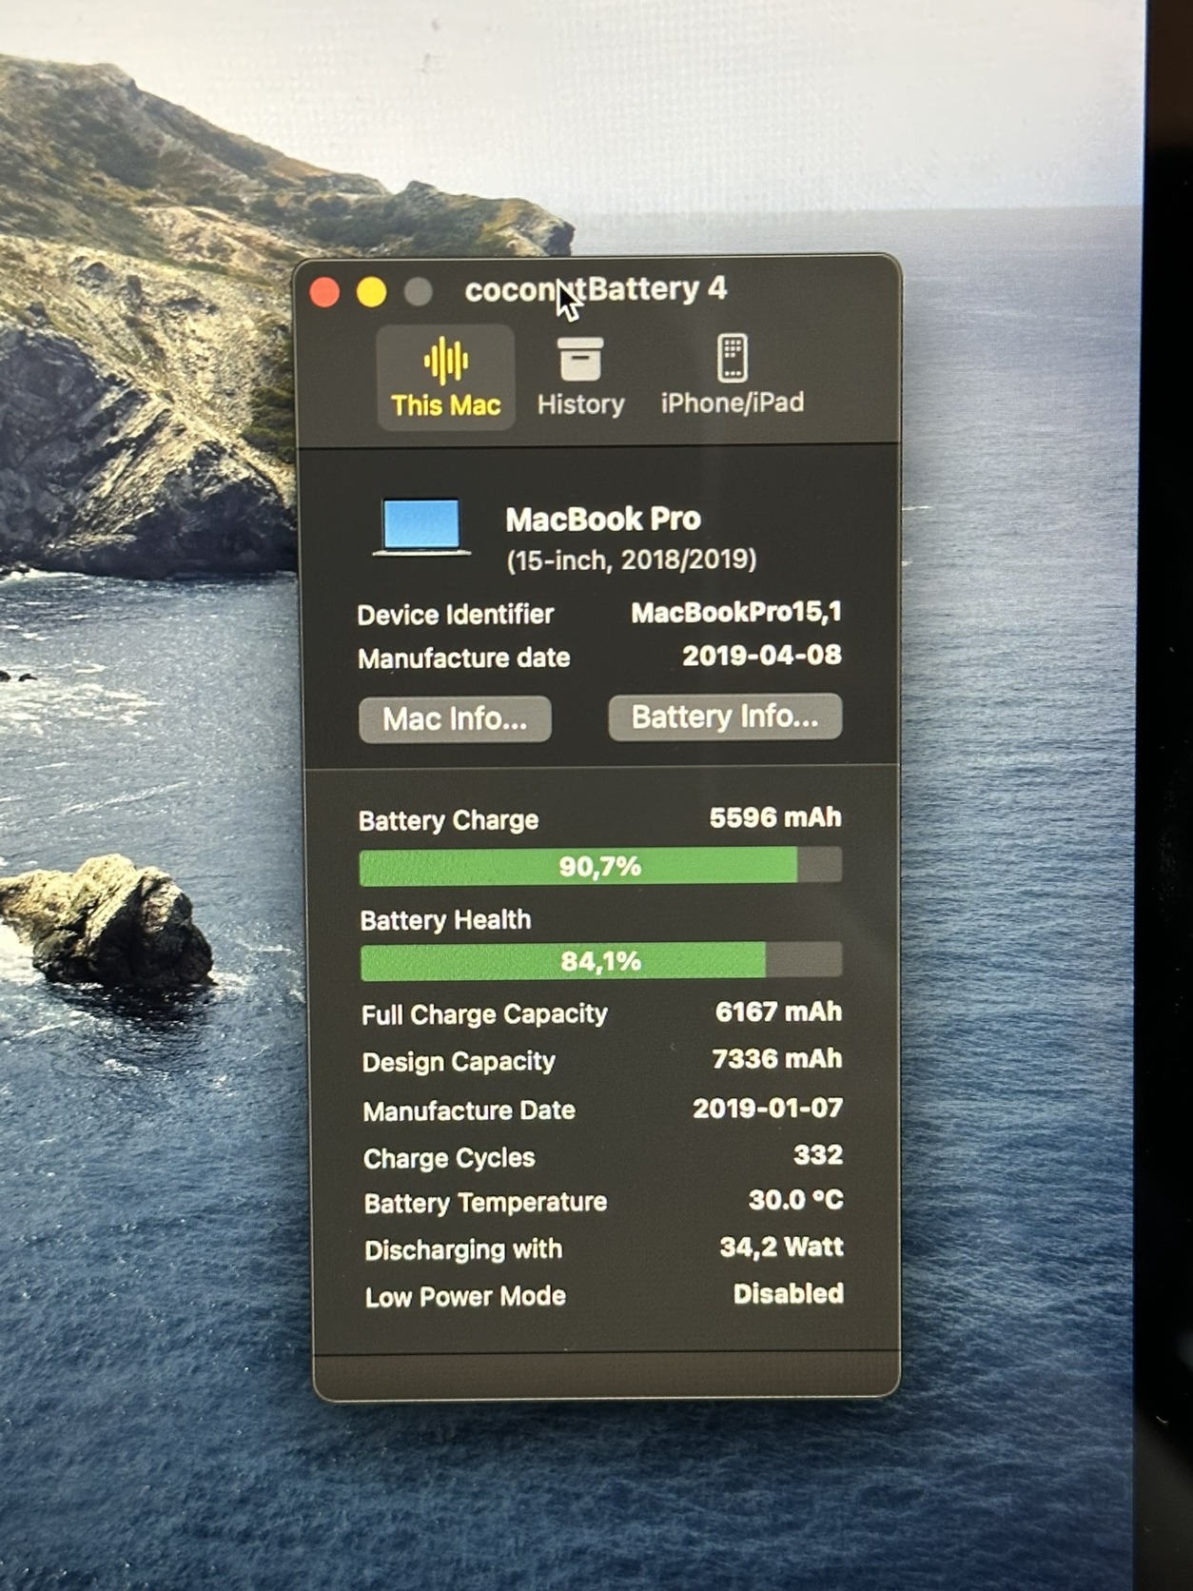Select the 5596 mAh charge value
This screenshot has height=1591, width=1193.
tap(775, 818)
